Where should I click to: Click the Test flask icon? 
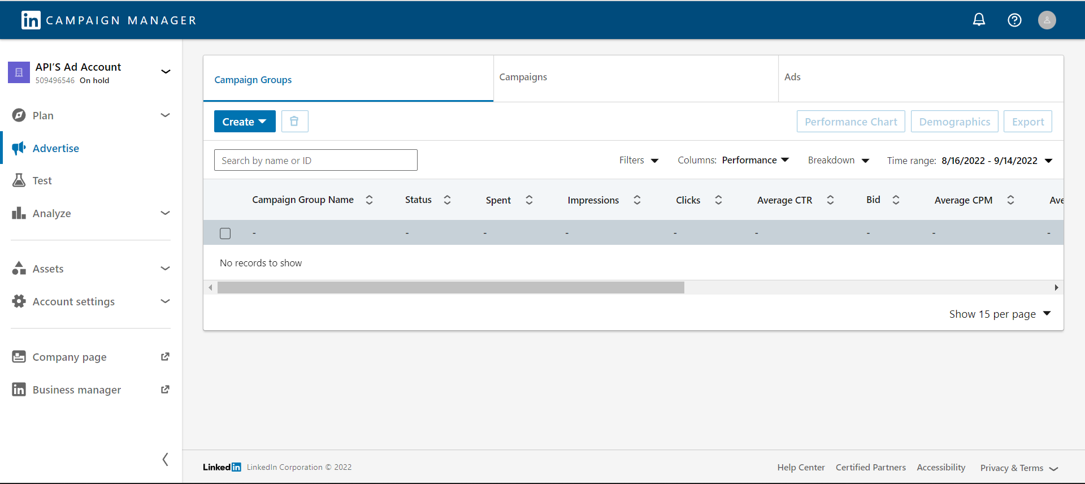click(x=19, y=180)
